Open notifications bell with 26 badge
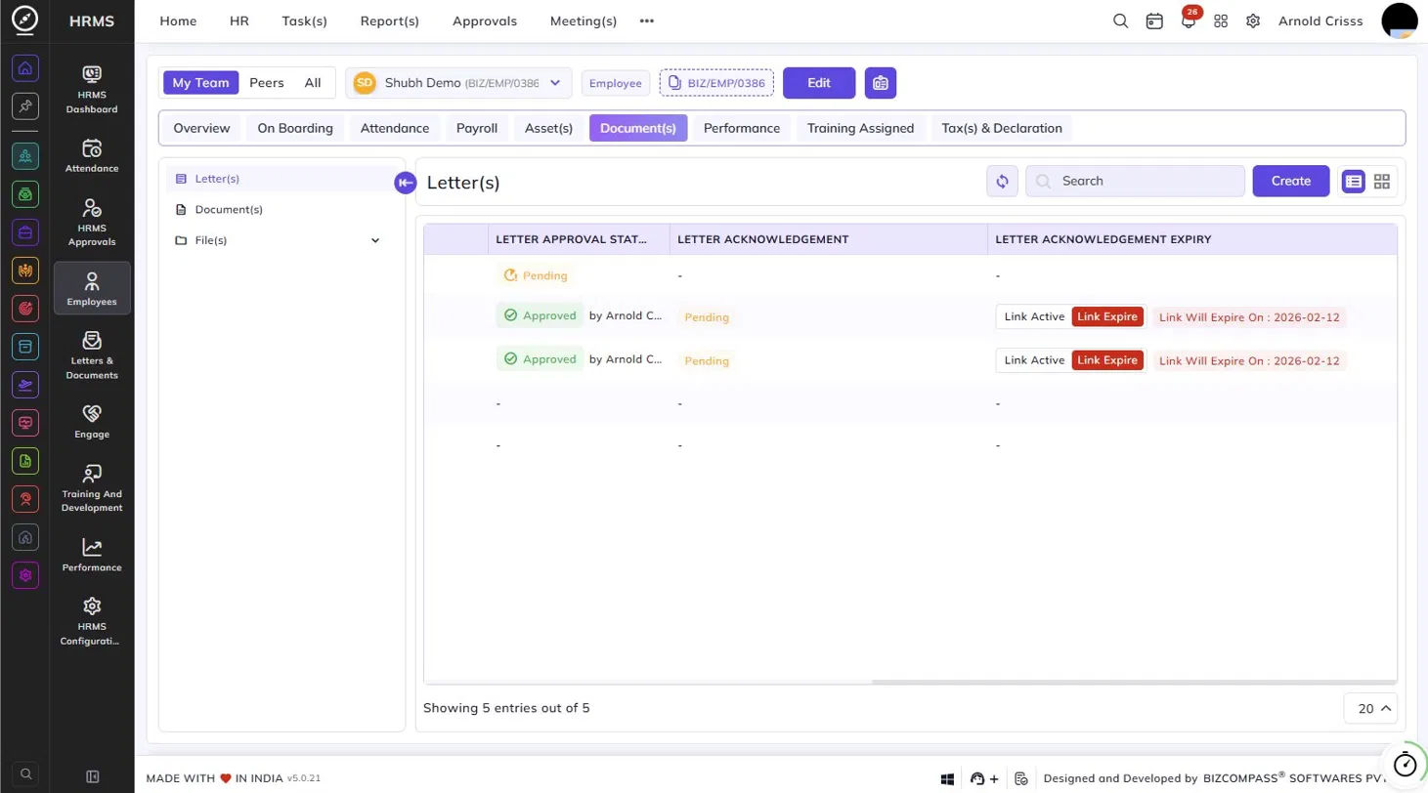 (1189, 21)
